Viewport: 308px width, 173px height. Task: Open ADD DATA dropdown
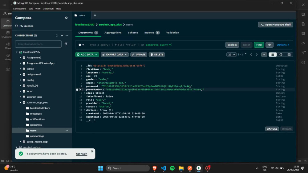(87, 55)
